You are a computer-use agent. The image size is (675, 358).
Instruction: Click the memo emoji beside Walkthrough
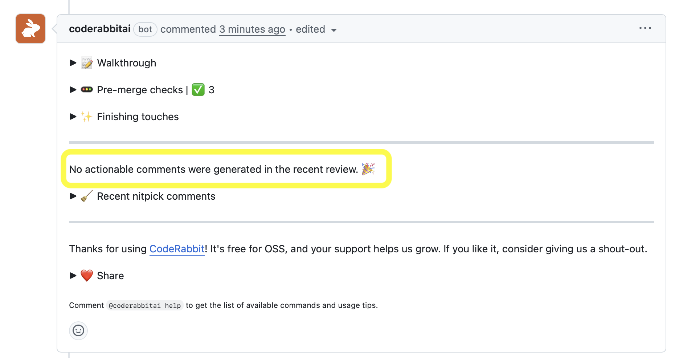87,63
